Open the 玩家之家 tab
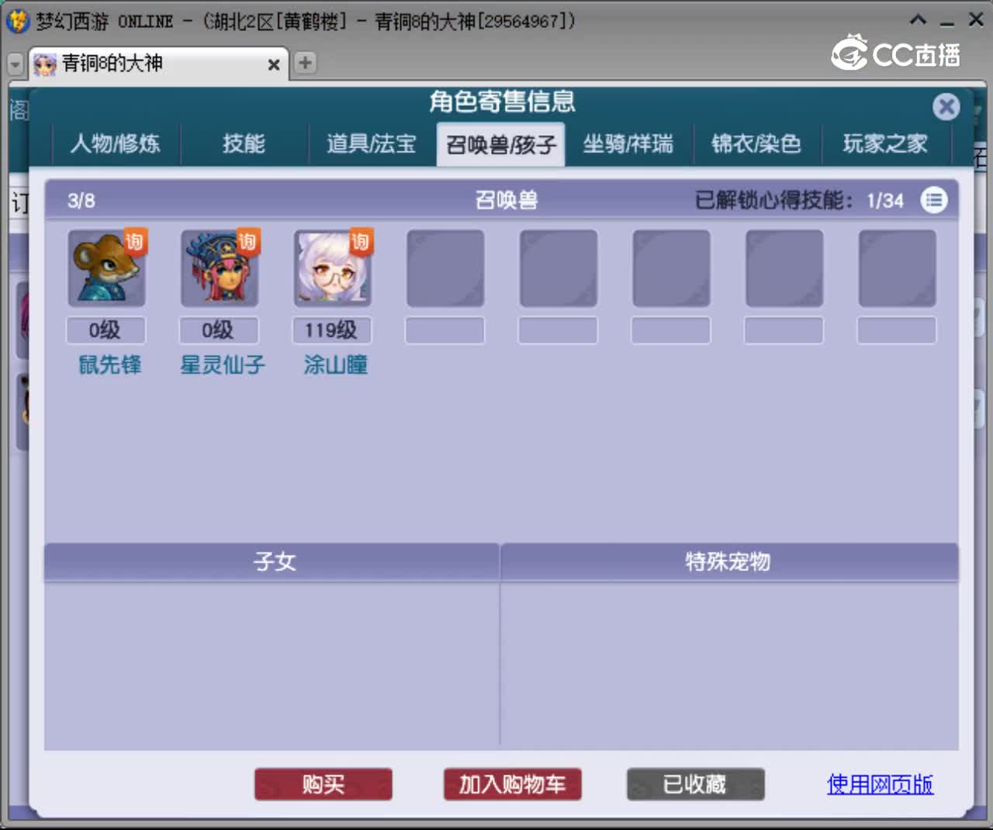Image resolution: width=993 pixels, height=830 pixels. tap(885, 144)
